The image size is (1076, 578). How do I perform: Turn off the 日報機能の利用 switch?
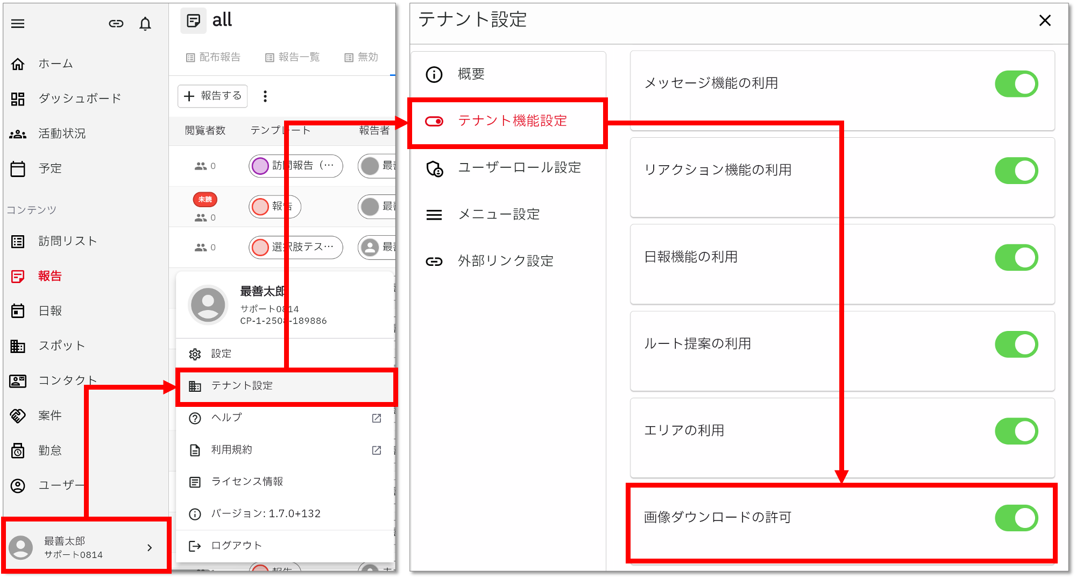point(1016,257)
